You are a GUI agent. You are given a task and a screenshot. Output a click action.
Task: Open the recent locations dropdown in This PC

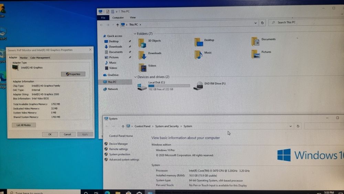tap(113, 25)
